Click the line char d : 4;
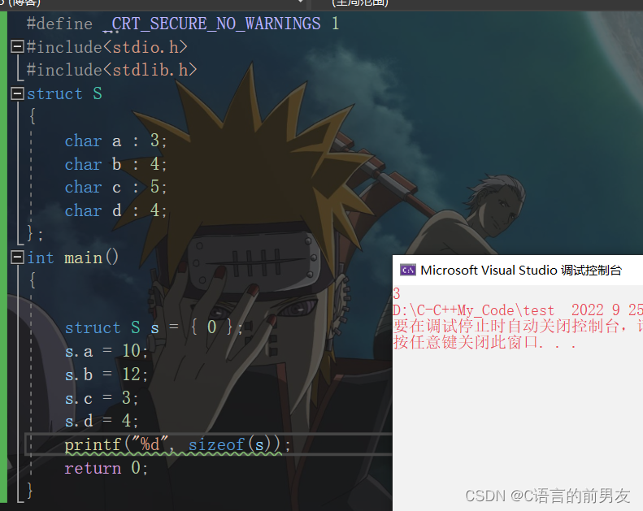The height and width of the screenshot is (511, 643). pos(115,210)
